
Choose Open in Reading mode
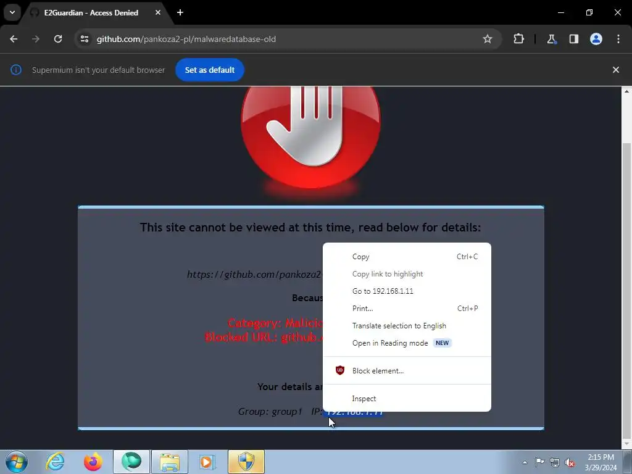click(x=407, y=343)
